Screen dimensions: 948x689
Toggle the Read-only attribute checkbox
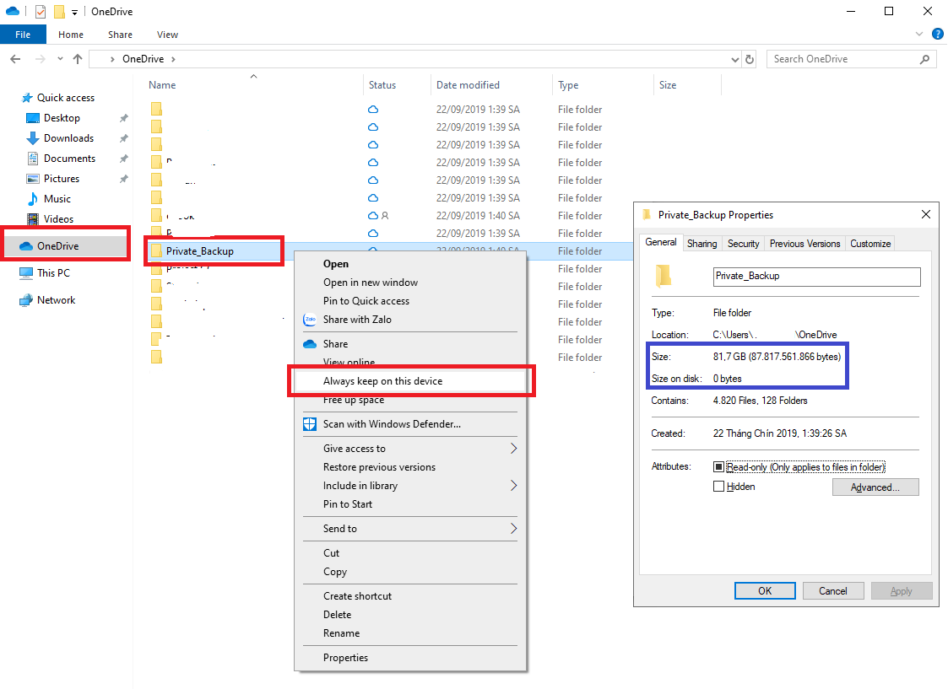click(718, 467)
